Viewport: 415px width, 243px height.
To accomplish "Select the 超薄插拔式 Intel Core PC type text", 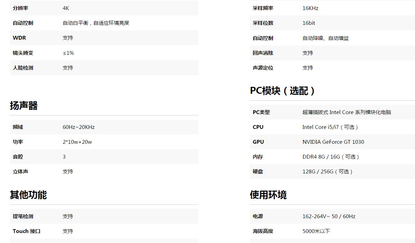I will click(x=347, y=112).
